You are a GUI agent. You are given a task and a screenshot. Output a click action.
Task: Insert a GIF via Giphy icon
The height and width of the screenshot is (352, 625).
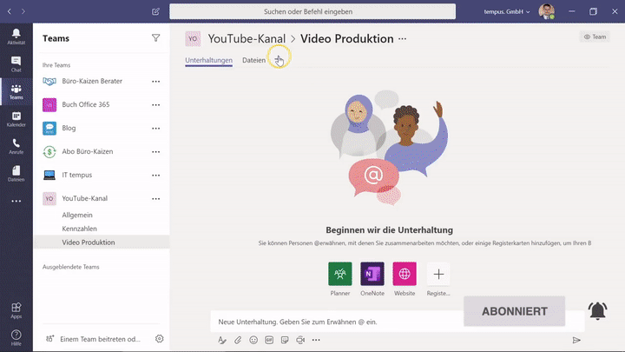tap(269, 340)
